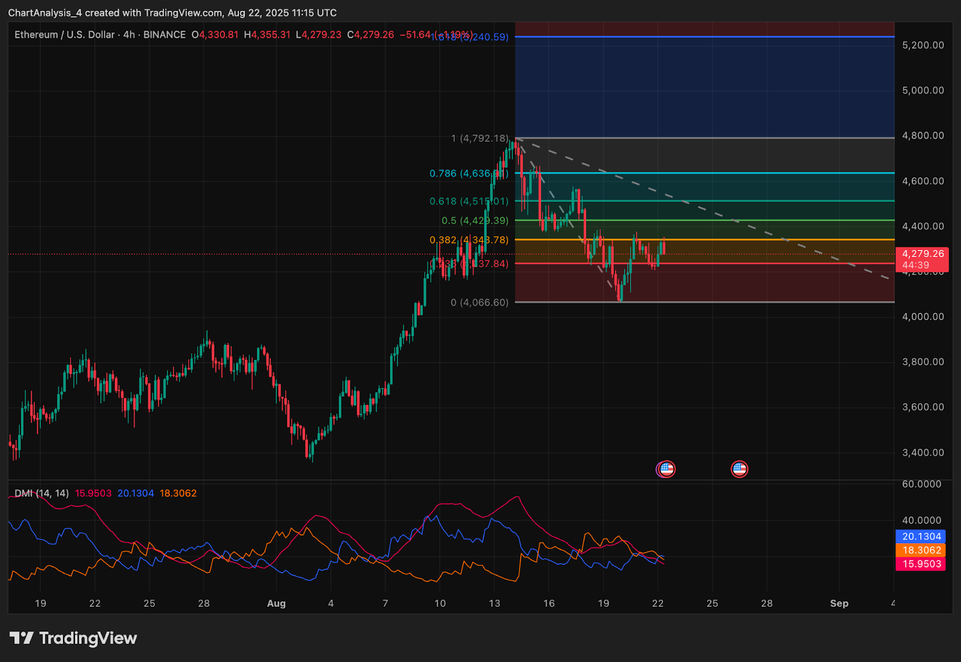Click the red current price label 4,279.26
This screenshot has height=662, width=961.
[x=922, y=254]
